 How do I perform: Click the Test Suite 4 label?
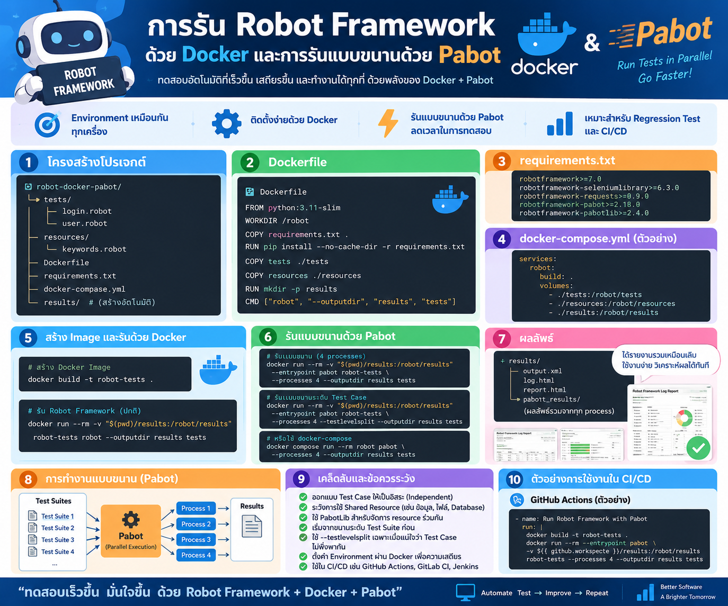(58, 551)
